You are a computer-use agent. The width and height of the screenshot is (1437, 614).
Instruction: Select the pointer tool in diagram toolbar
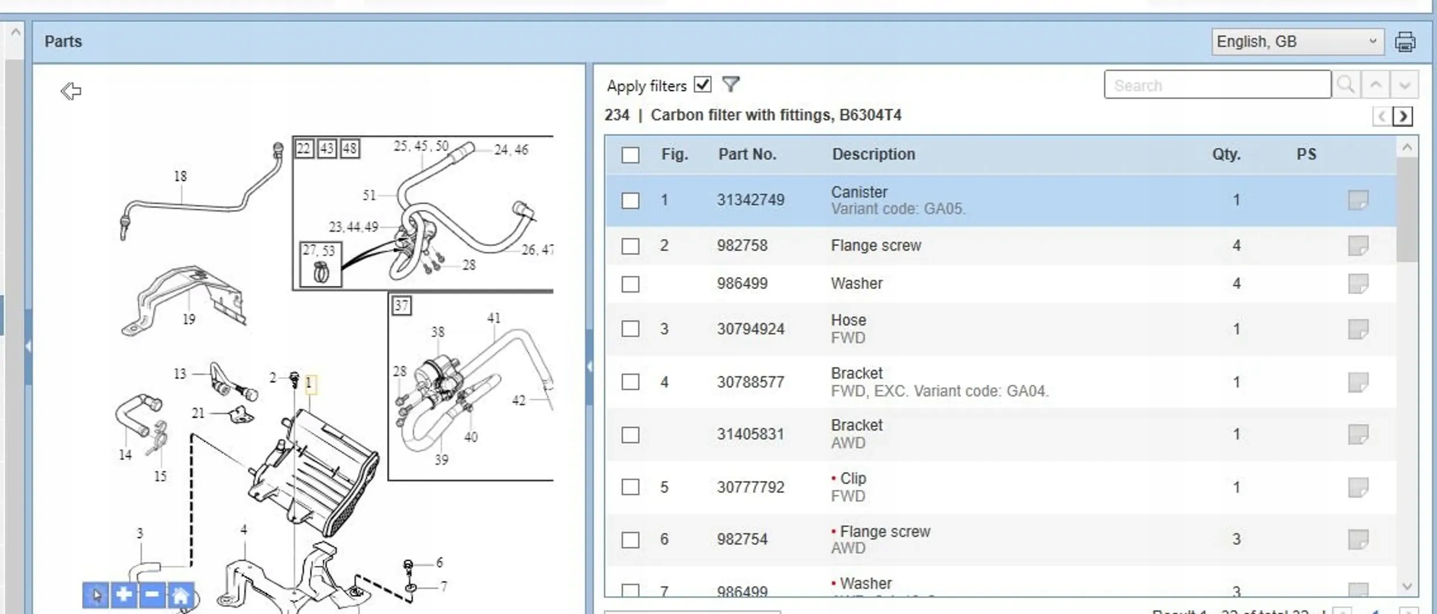click(95, 595)
